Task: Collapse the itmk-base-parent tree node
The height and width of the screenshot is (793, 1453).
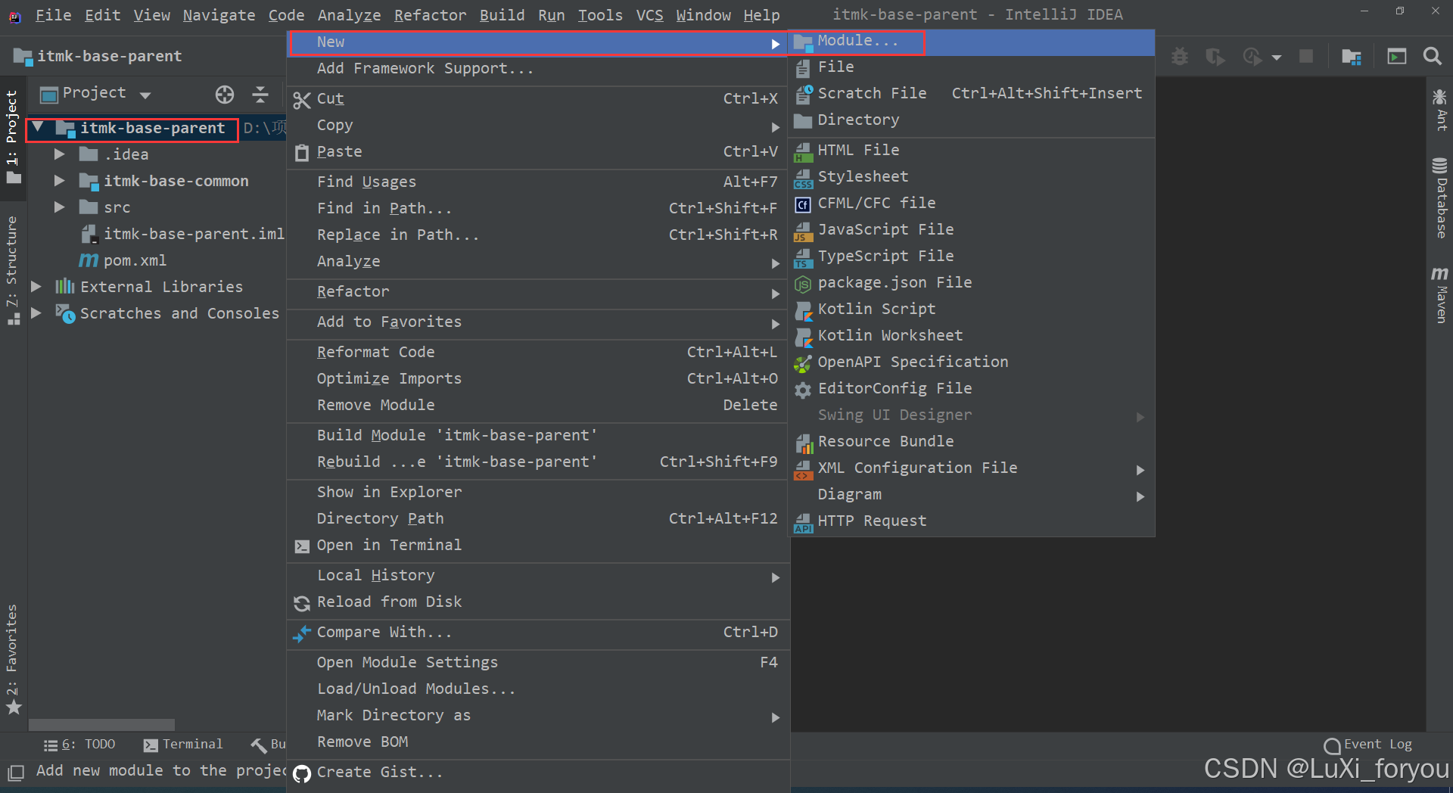Action: (38, 127)
